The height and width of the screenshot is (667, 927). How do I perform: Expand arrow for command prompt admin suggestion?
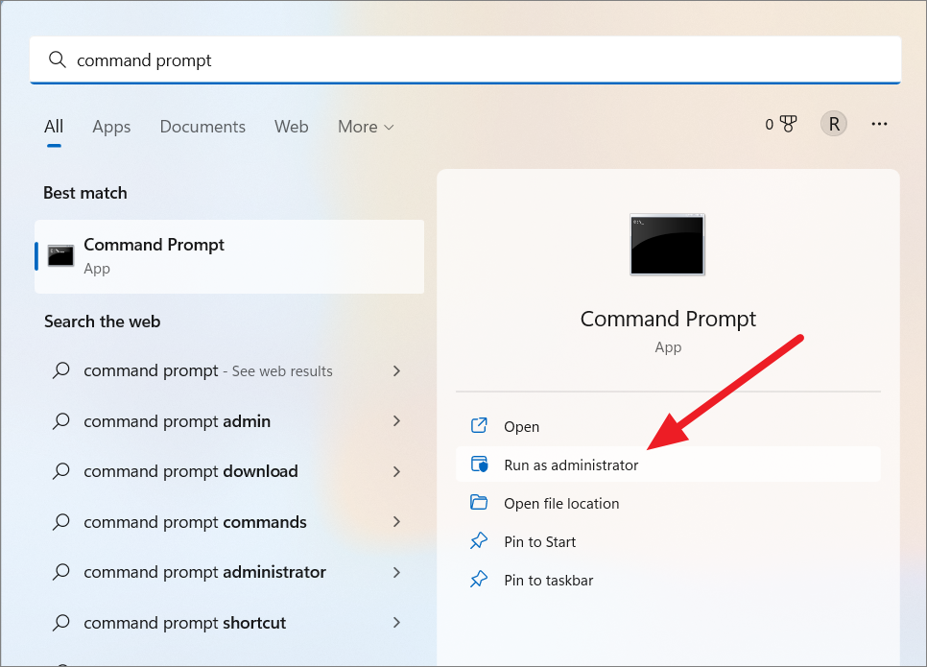coord(396,421)
